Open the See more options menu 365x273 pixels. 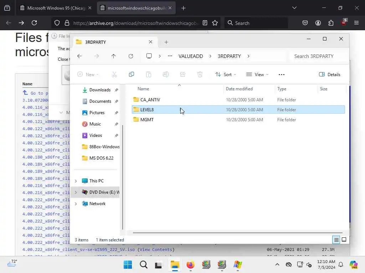pos(282,75)
